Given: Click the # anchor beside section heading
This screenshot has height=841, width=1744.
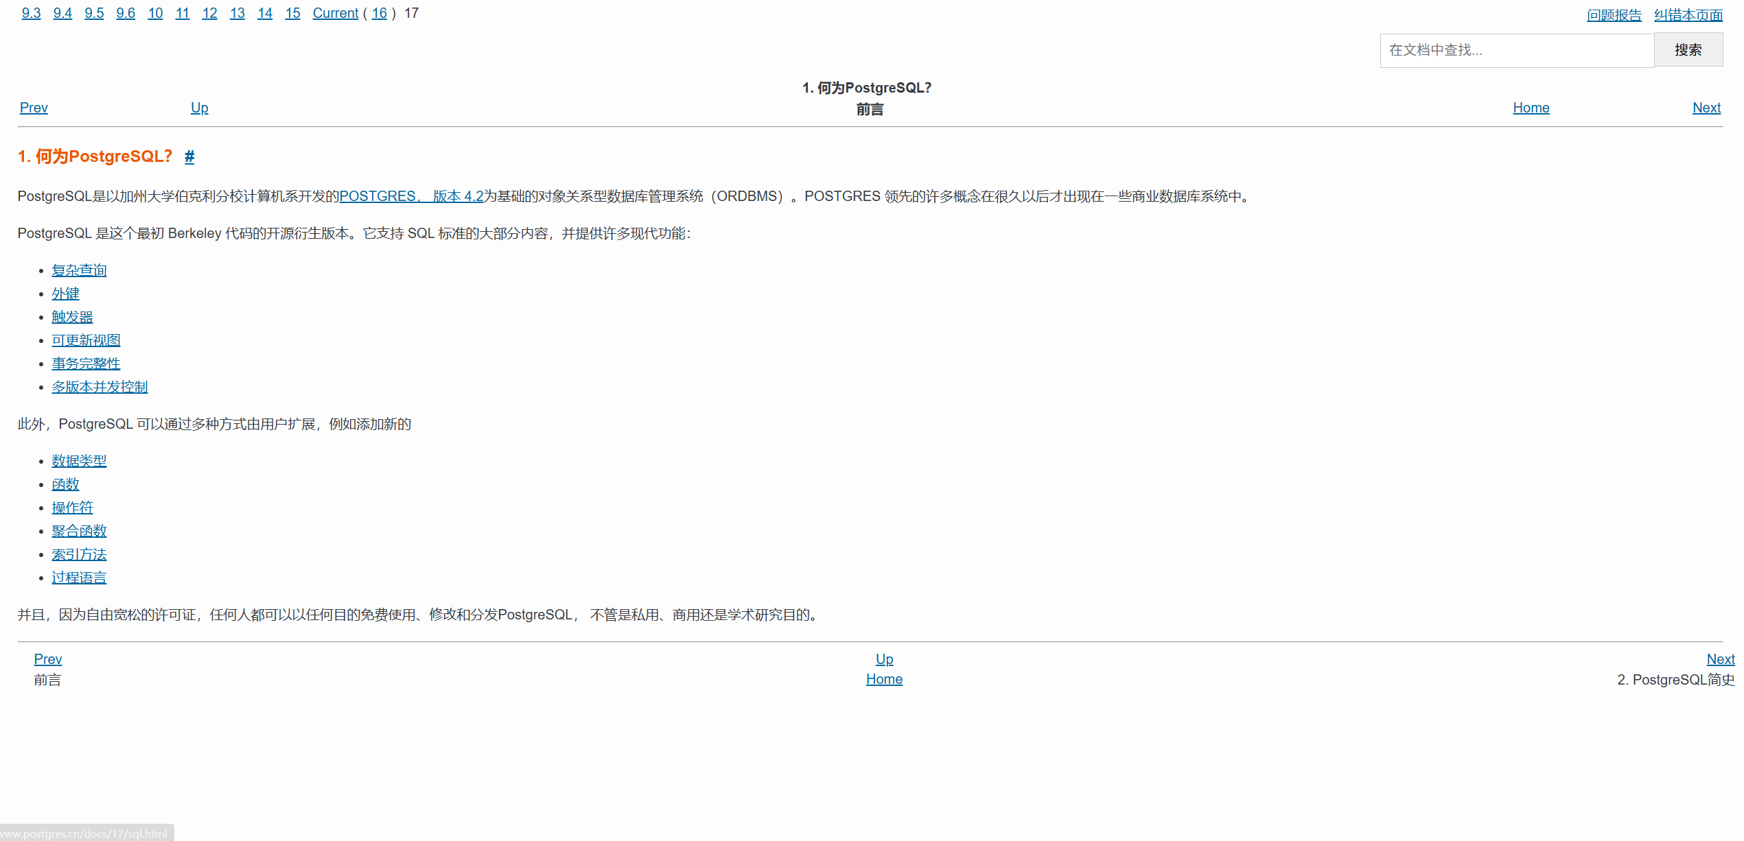Looking at the screenshot, I should pos(189,157).
